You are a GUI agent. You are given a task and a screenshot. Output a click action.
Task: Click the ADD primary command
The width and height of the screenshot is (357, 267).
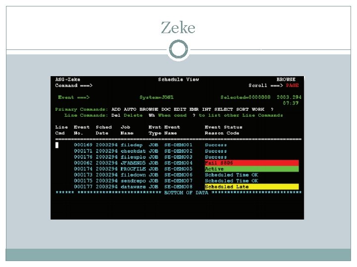tap(116, 109)
